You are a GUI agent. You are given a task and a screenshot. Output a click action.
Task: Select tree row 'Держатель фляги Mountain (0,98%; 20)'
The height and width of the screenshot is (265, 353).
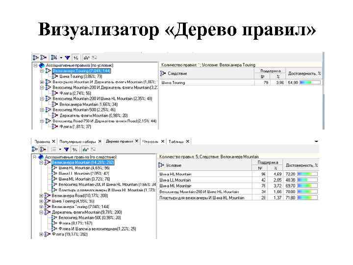[x=94, y=115]
